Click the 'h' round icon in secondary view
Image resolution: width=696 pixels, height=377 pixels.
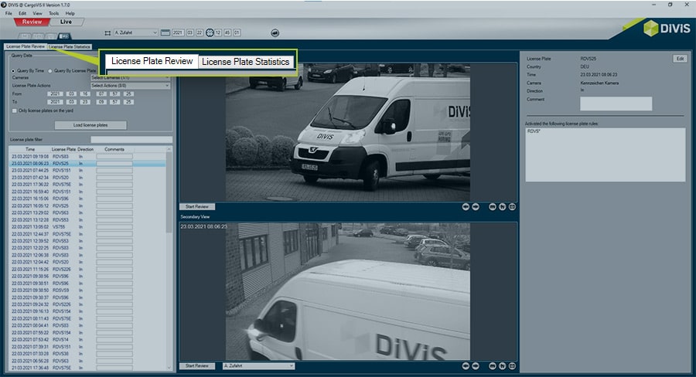tap(502, 366)
